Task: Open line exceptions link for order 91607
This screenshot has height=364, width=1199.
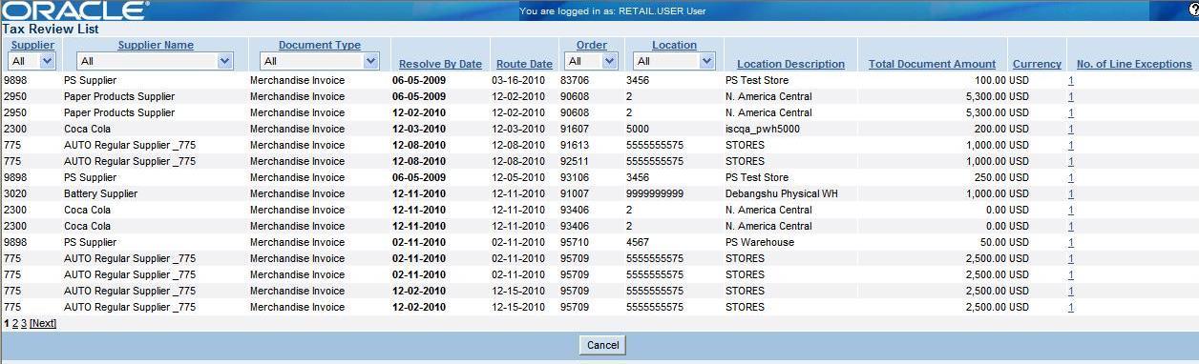Action: (1071, 130)
